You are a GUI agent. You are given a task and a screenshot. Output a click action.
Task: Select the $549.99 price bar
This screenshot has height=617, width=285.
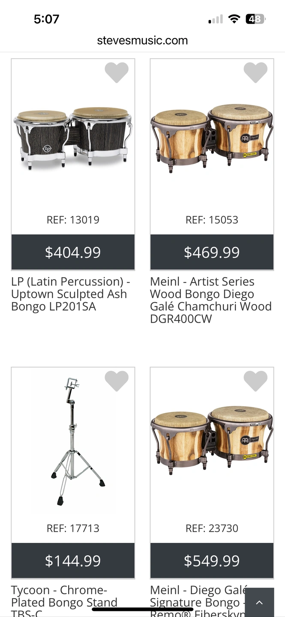point(212,561)
